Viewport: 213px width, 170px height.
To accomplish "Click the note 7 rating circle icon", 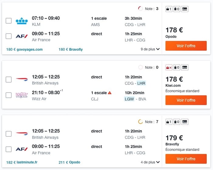I will (x=140, y=122).
